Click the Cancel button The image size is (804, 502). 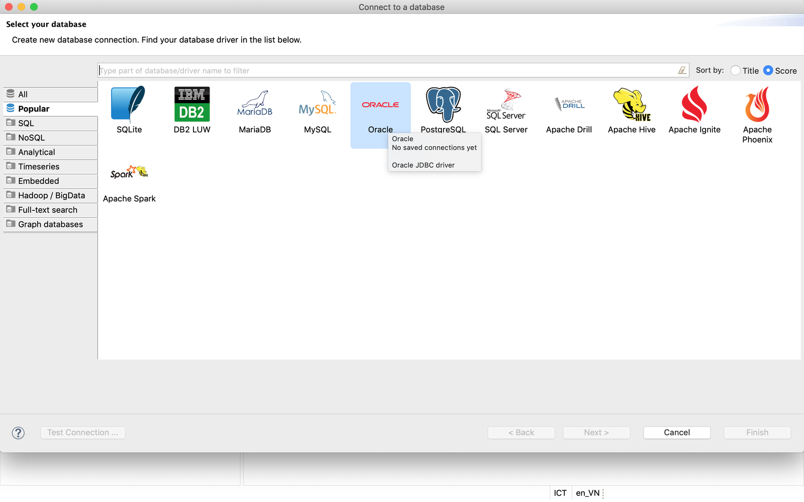pos(677,432)
